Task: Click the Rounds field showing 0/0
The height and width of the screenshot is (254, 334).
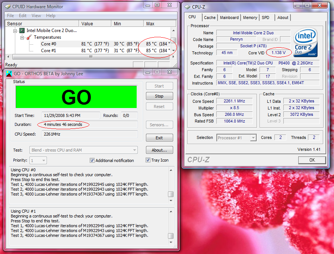Action: 129,115
